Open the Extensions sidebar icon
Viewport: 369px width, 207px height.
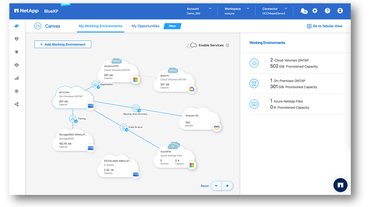[x=17, y=91]
